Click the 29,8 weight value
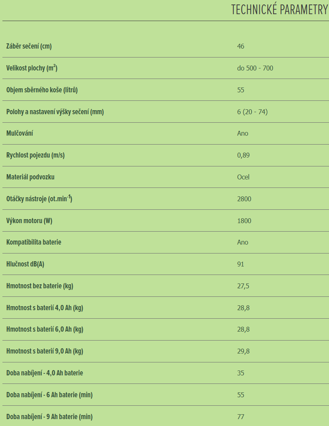Screen dimensions: 329x426 [x=243, y=351]
